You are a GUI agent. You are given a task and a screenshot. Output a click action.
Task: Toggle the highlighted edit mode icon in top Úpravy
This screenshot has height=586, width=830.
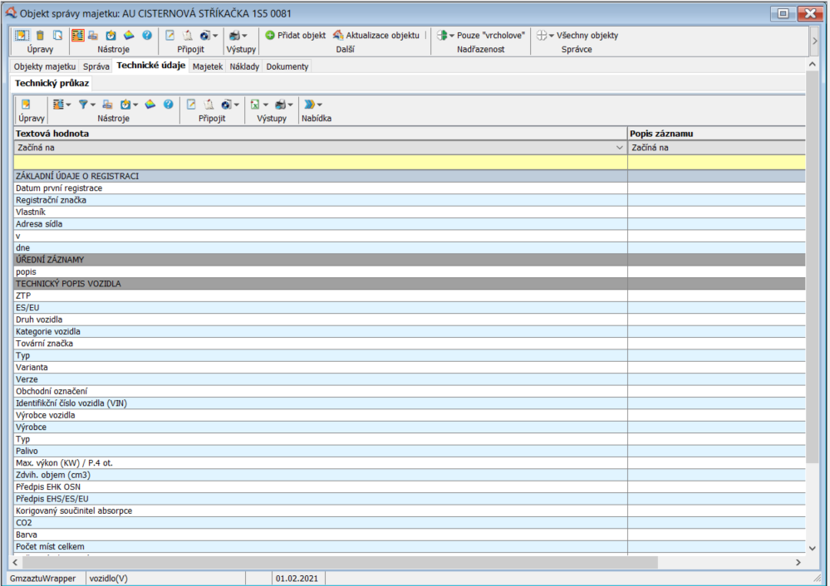(21, 36)
